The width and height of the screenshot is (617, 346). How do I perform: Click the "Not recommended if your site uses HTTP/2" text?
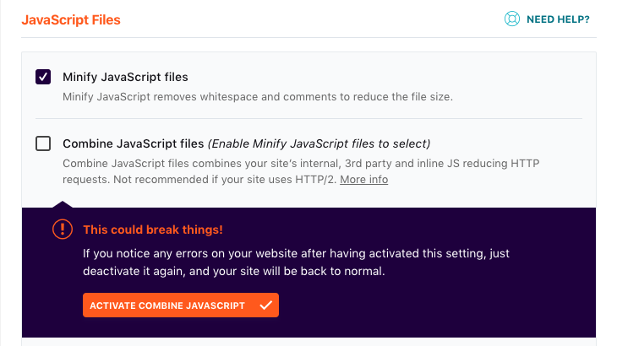tap(225, 180)
